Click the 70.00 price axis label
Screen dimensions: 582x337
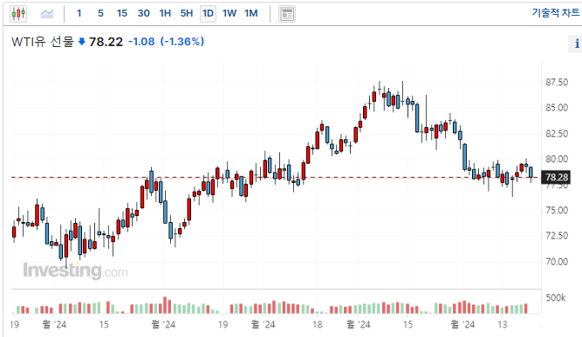click(557, 262)
